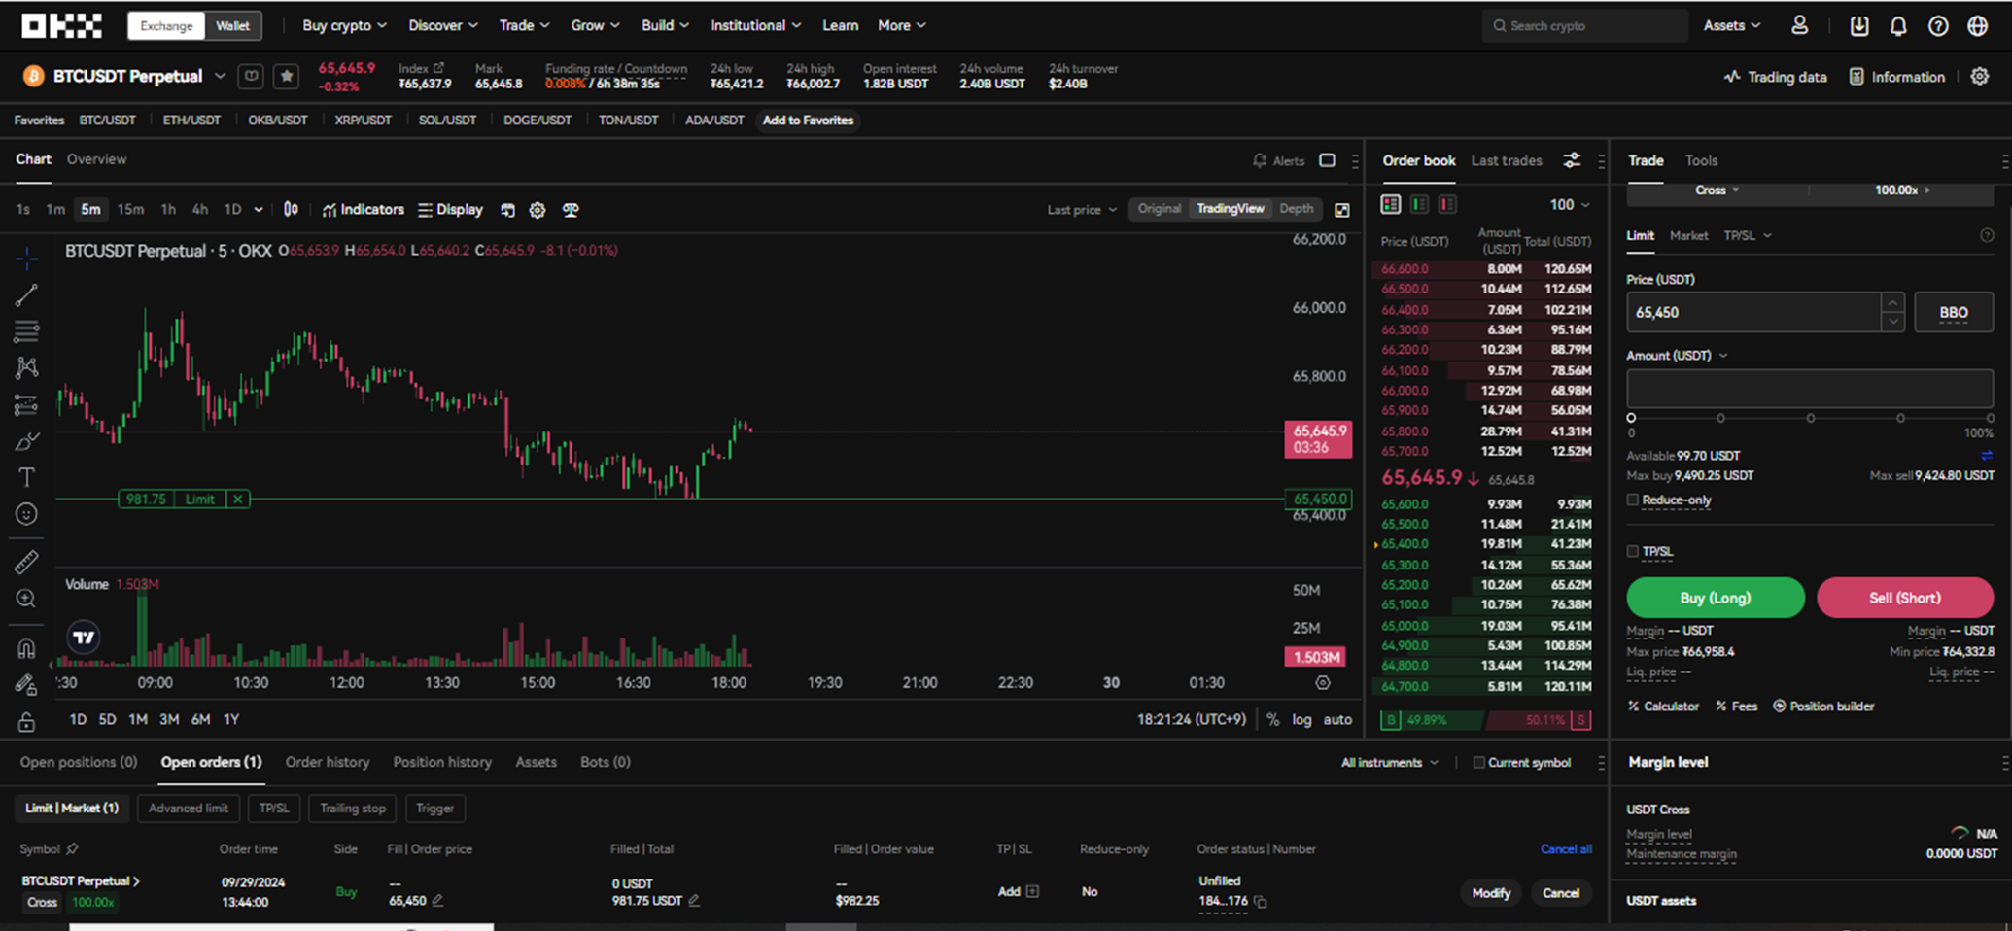Image resolution: width=2012 pixels, height=931 pixels.
Task: Tick the Current symbol checkbox
Action: point(1478,762)
